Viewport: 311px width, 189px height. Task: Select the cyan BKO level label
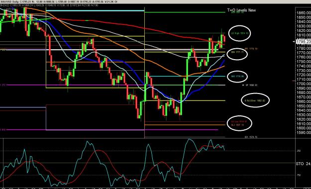237,77
